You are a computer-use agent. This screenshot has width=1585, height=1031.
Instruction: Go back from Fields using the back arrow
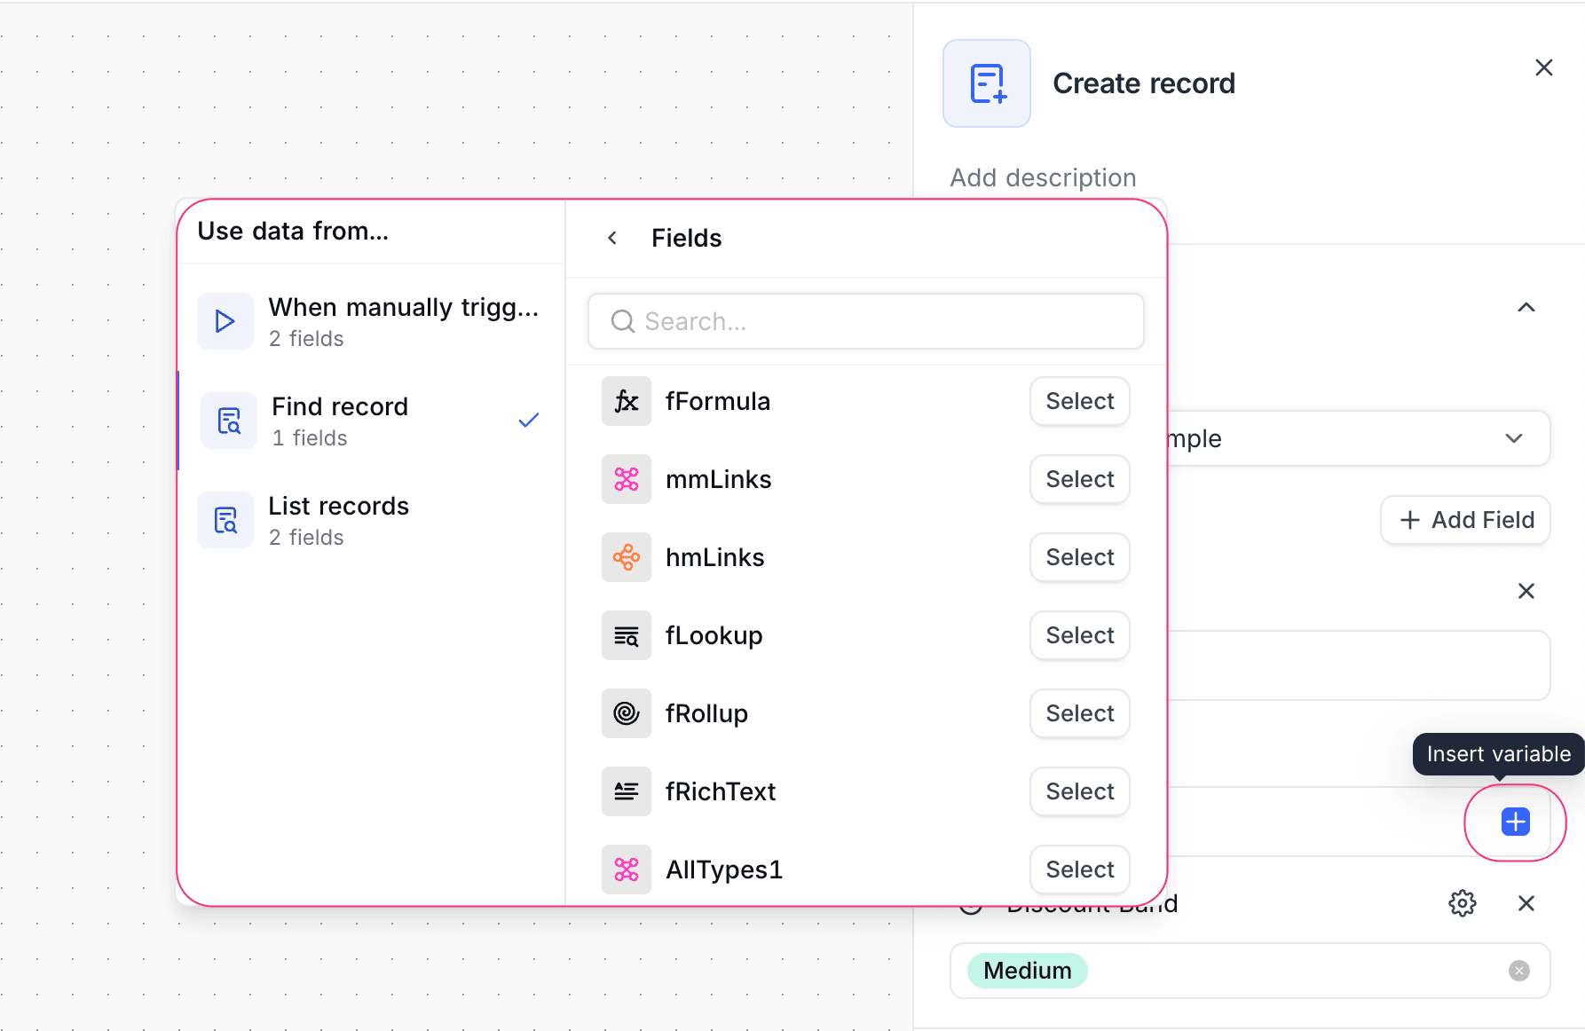[x=611, y=237]
